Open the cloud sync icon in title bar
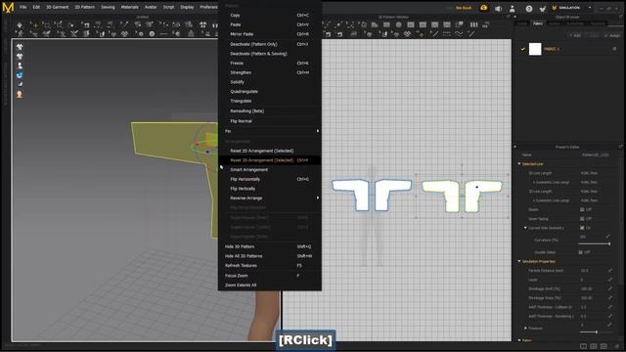Screen dimensions: 626x352 [484, 8]
